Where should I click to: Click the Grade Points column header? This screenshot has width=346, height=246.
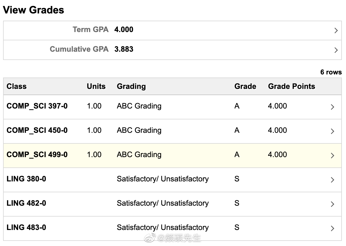pyautogui.click(x=291, y=86)
